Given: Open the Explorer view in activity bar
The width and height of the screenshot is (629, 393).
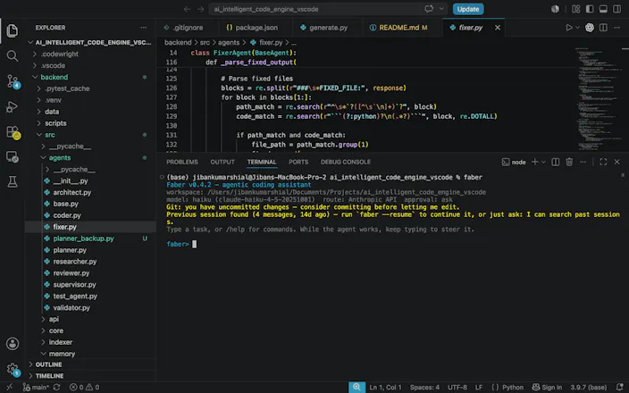Looking at the screenshot, I should pos(12,30).
